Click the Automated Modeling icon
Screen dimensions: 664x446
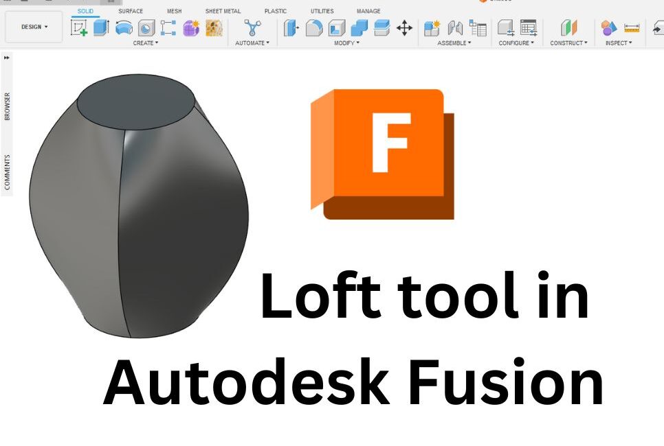(252, 28)
